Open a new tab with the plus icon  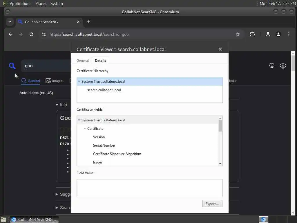click(x=89, y=22)
